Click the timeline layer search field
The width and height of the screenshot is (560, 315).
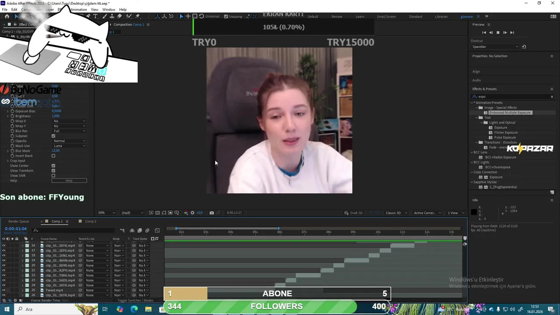(74, 231)
